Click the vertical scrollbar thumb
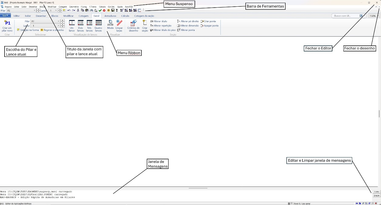Viewport: 381px width, 205px height. pos(379,114)
